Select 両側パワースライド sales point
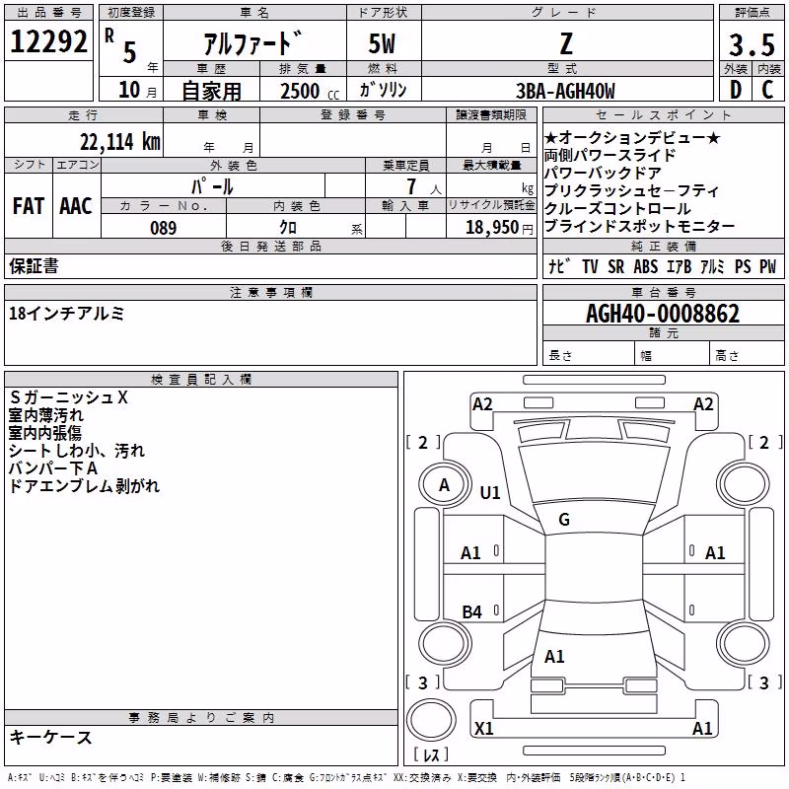Viewport: 789px width, 789px height. pos(610,155)
